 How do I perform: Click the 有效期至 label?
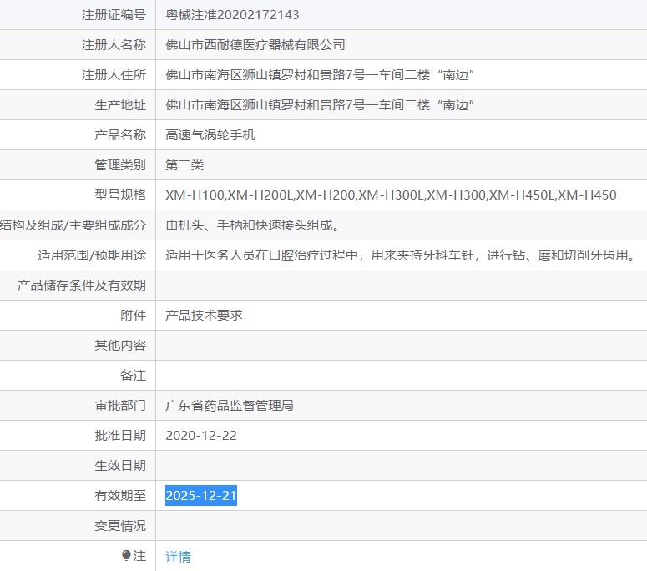tap(120, 495)
